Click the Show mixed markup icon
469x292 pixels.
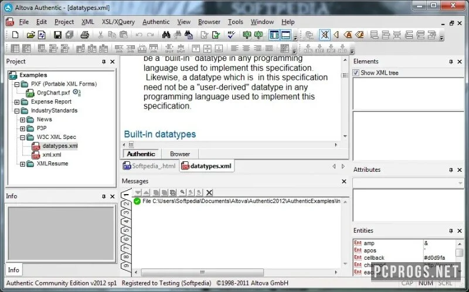359,35
